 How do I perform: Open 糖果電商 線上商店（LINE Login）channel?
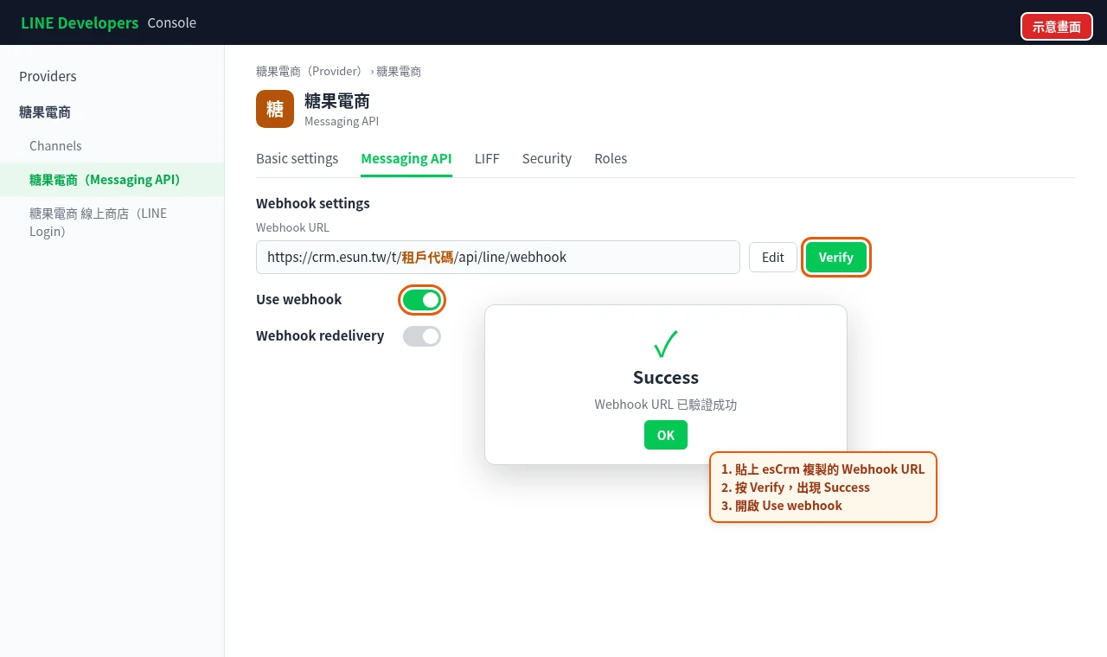coord(112,222)
